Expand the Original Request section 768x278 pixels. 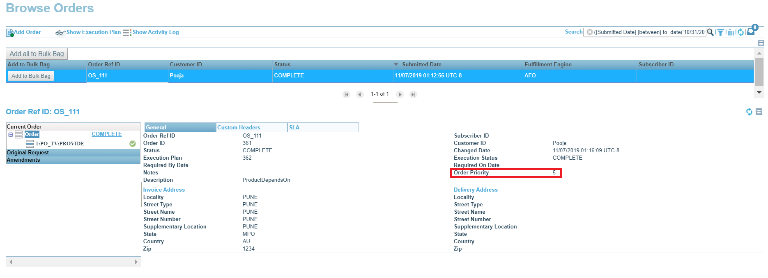[x=73, y=153]
